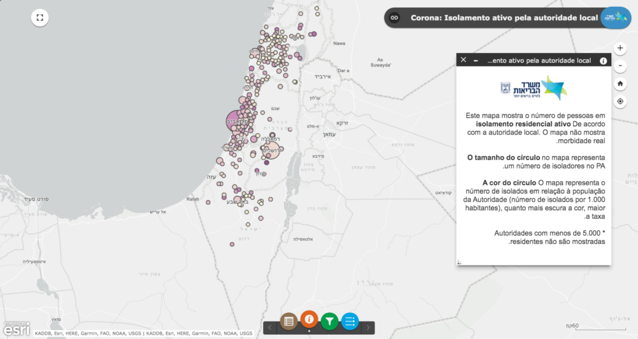Click the map attribution text at bottom
The width and height of the screenshot is (638, 339).
[x=143, y=333]
